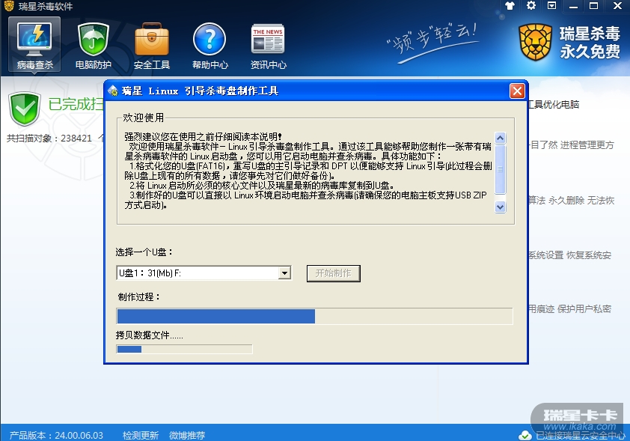Click 微博推荐 in the status bar
Image resolution: width=630 pixels, height=441 pixels.
pyautogui.click(x=187, y=435)
